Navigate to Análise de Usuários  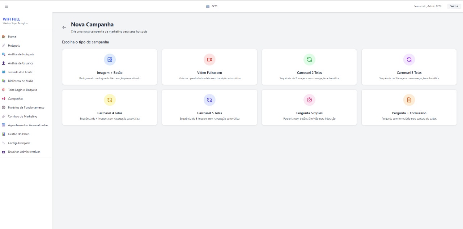pyautogui.click(x=21, y=63)
